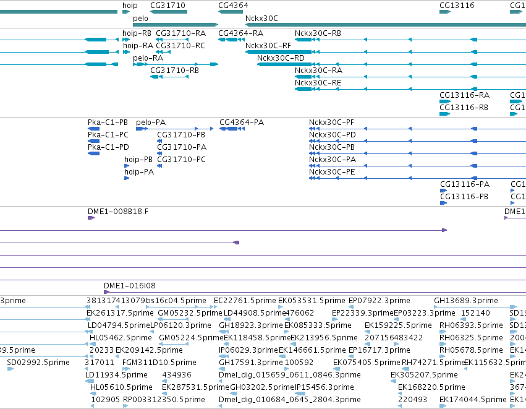Open the CG13116-RA transcript label
The width and height of the screenshot is (526, 409).
point(465,95)
